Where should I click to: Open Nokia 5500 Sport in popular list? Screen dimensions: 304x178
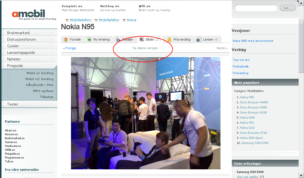click(251, 138)
